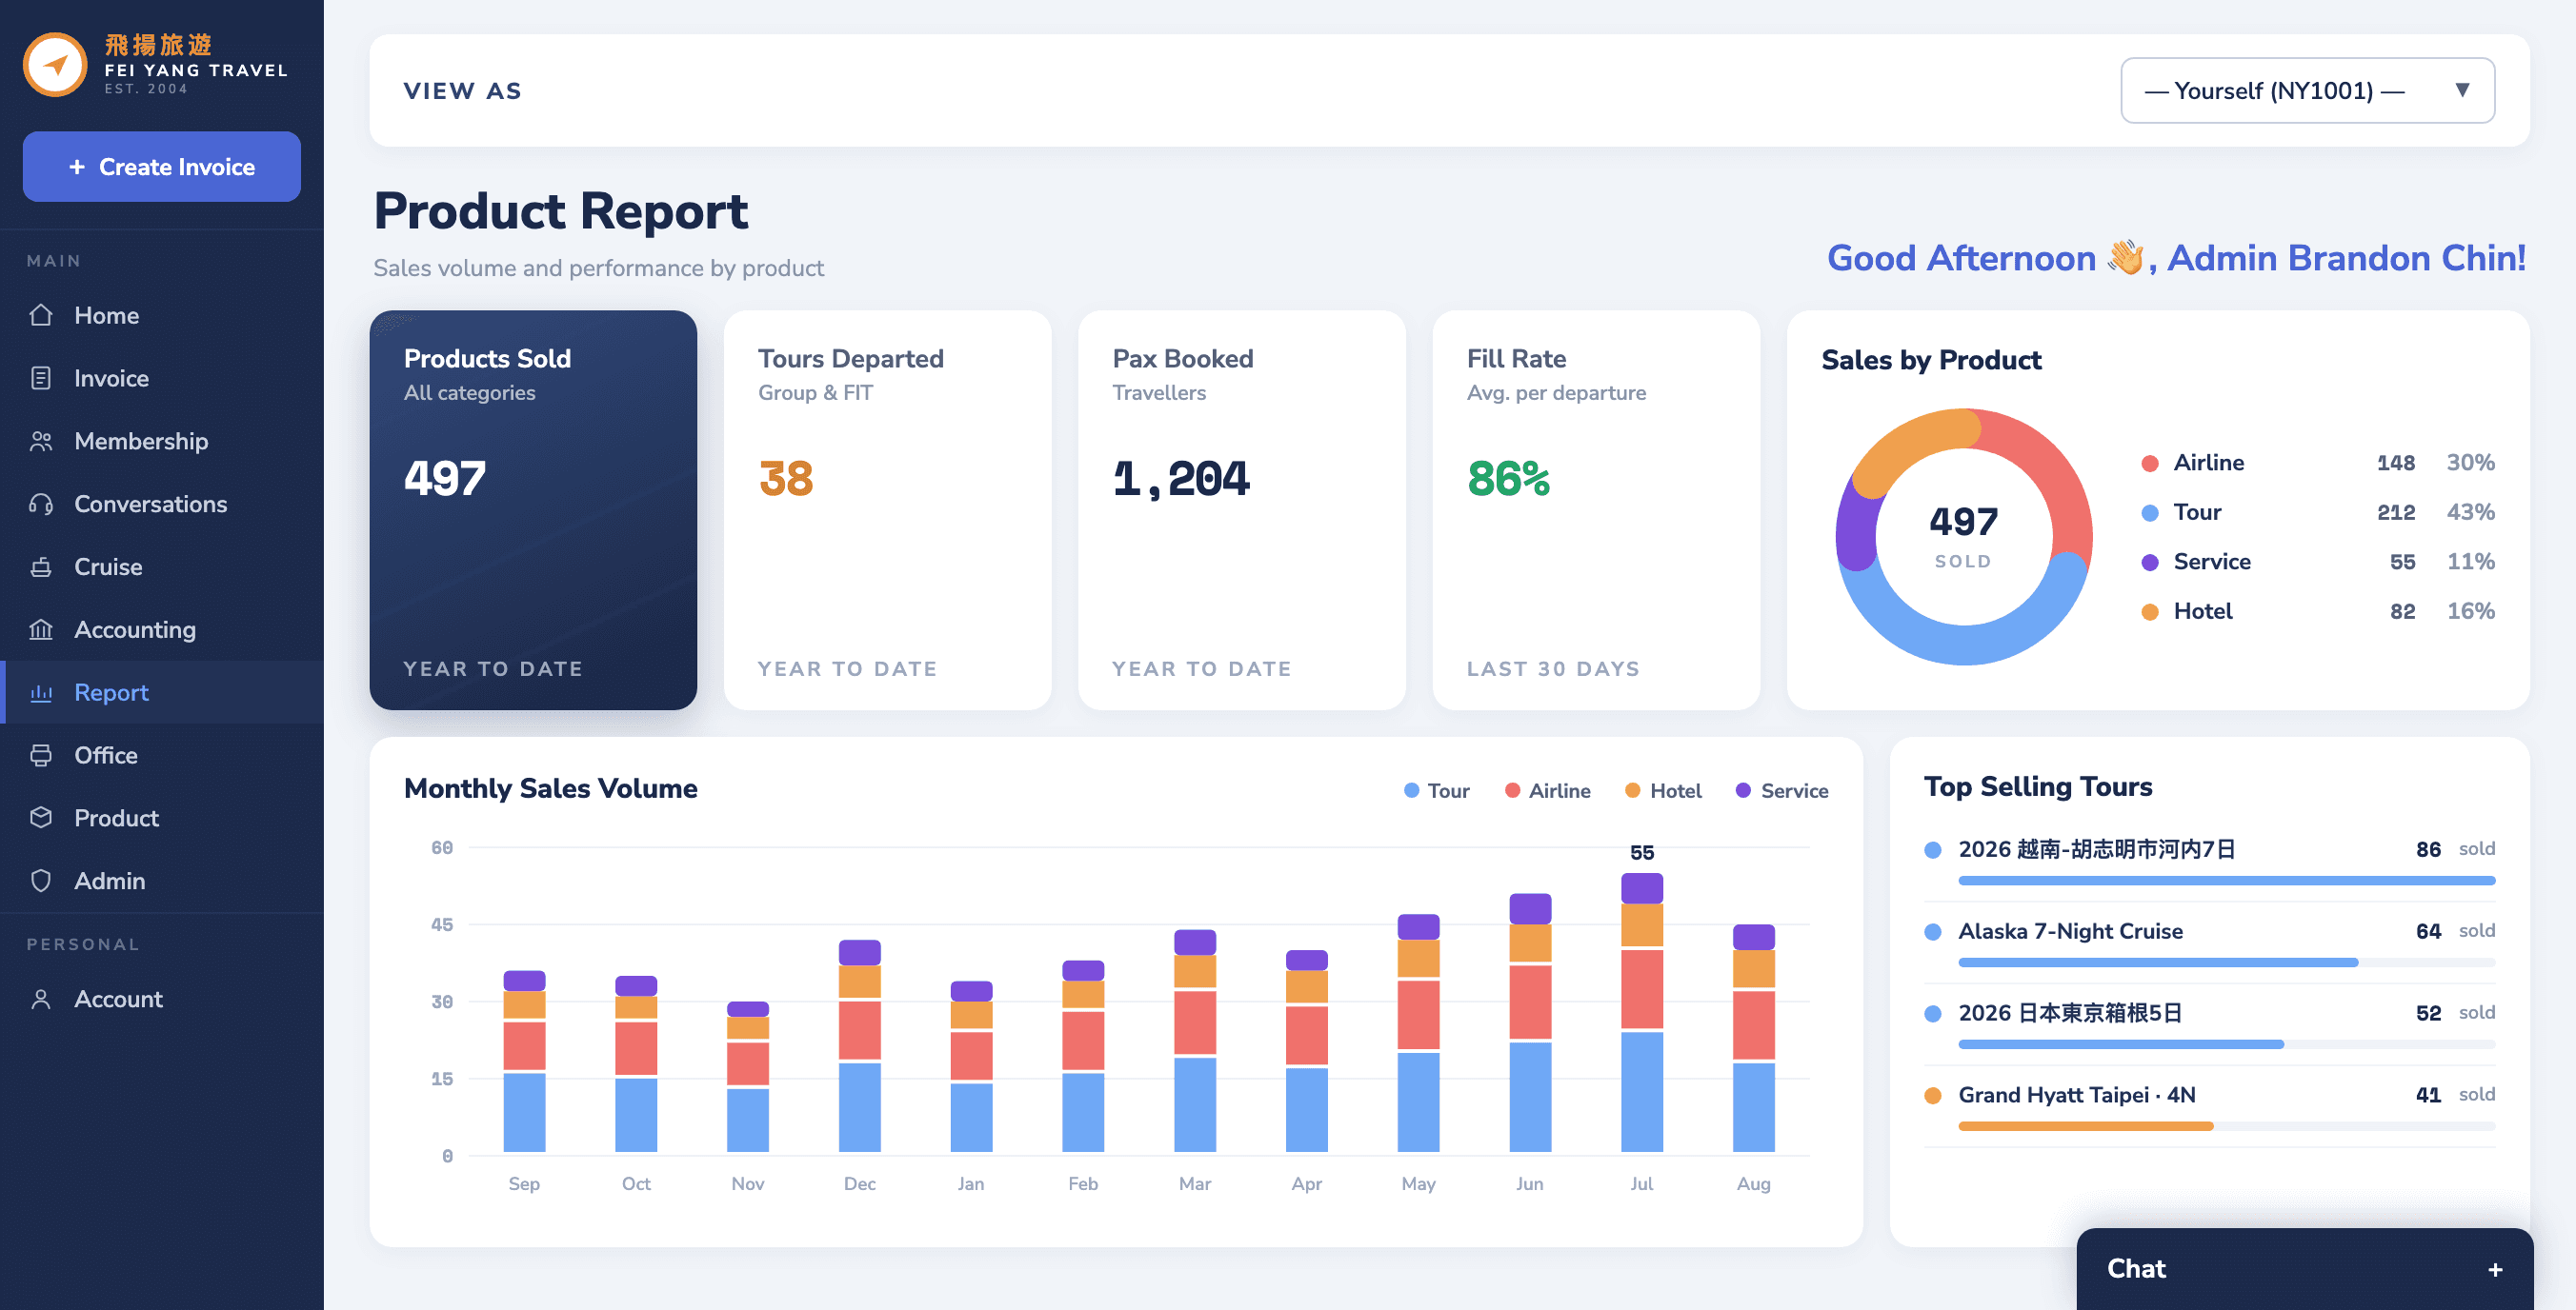Click the Admin shield icon
The image size is (2576, 1310).
(x=41, y=881)
